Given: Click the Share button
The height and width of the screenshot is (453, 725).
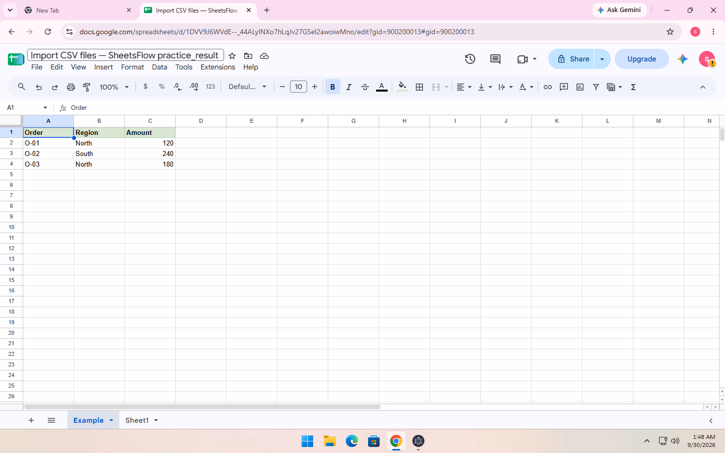Looking at the screenshot, I should 572,59.
